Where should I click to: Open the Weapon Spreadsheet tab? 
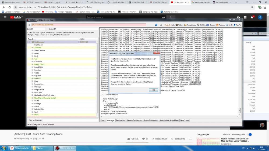134,120
